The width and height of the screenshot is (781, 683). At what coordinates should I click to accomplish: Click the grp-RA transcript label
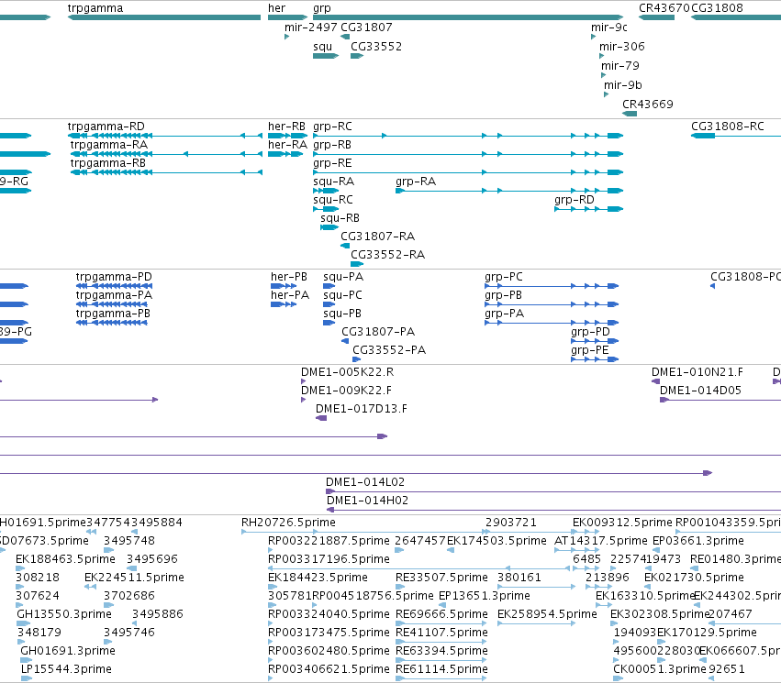(x=416, y=182)
